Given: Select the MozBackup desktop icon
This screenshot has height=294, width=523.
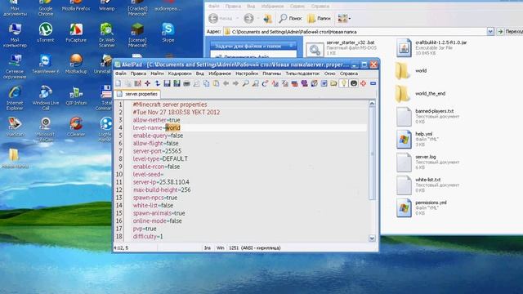Looking at the screenshot, I should click(76, 64).
